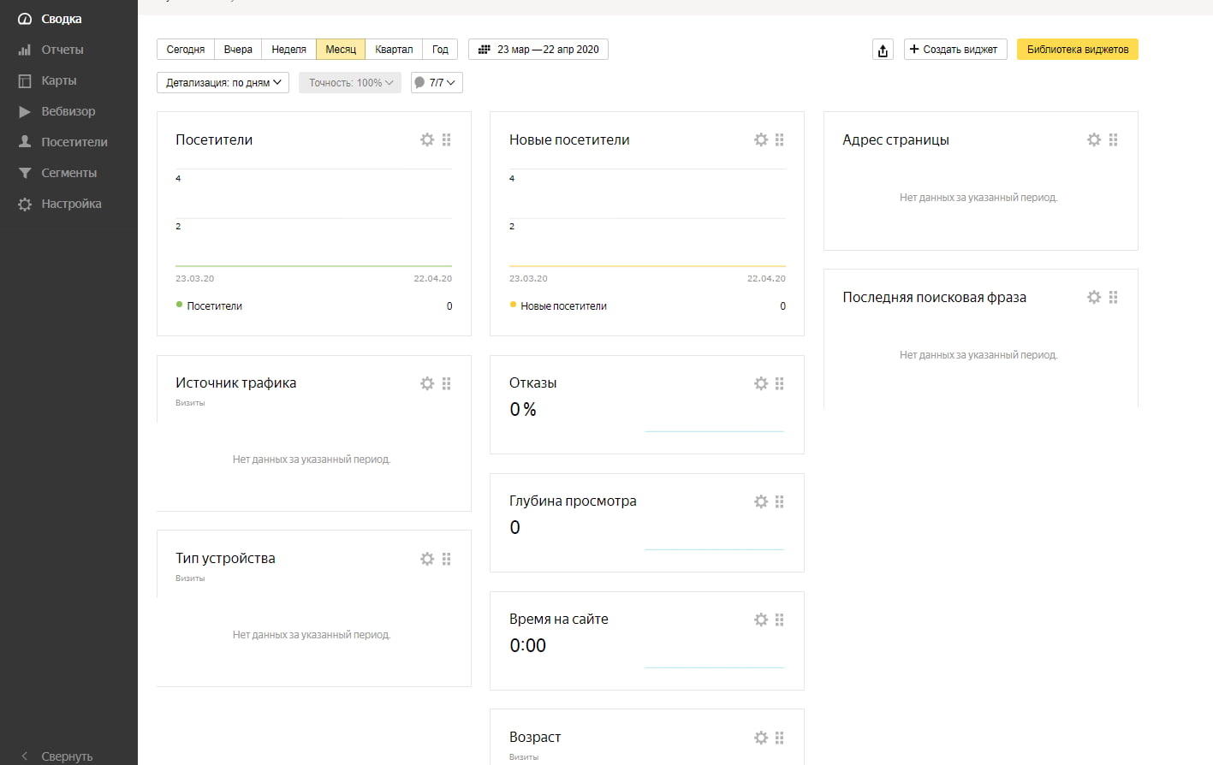Click drag handle on Новые посетители widget
This screenshot has height=765, width=1213.
click(779, 139)
